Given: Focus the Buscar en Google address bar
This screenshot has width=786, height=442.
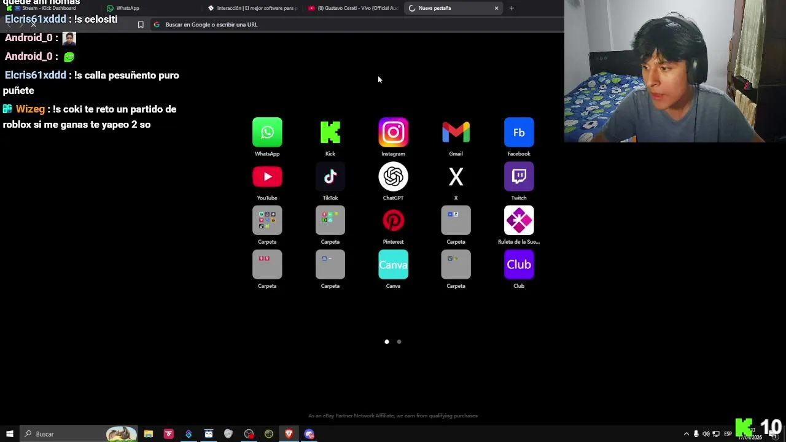Looking at the screenshot, I should [x=356, y=25].
